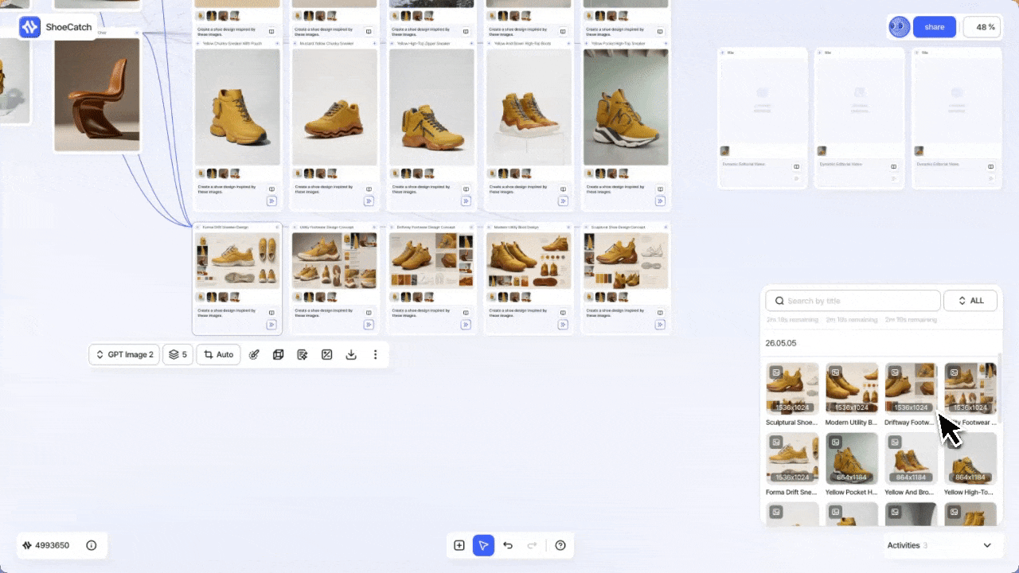Open prompt book icon on Driftway Footwear node
This screenshot has height=573, width=1019.
[x=466, y=313]
